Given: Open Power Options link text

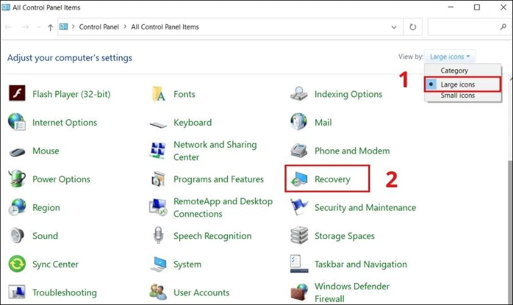Looking at the screenshot, I should click(61, 179).
